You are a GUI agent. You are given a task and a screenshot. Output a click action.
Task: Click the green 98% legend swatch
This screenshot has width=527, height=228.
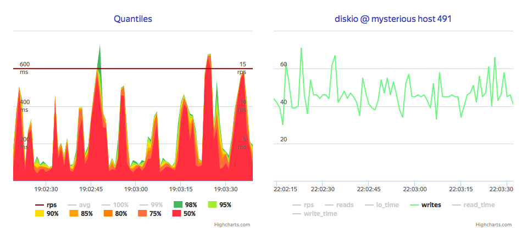click(x=178, y=205)
